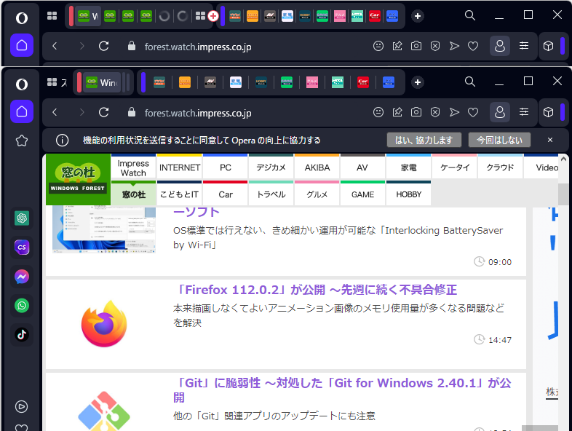The height and width of the screenshot is (431, 572).
Task: Open the workspaces grid icon in the front window
Action: 52,82
